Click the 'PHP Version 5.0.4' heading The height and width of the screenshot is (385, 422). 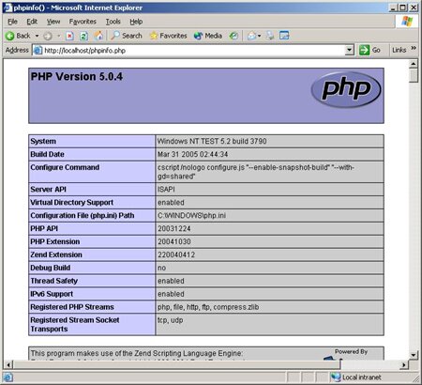[x=77, y=77]
